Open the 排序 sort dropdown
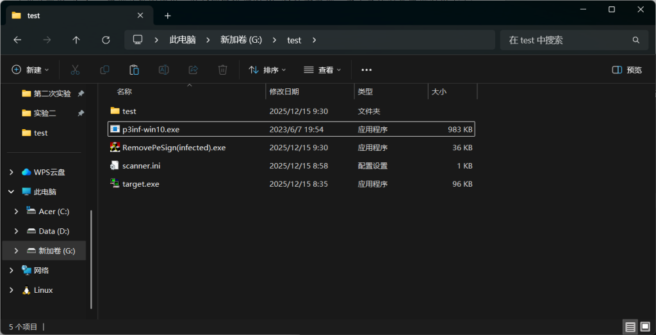The width and height of the screenshot is (656, 335). pos(267,70)
